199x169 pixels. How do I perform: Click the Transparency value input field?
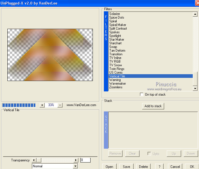tap(85, 160)
